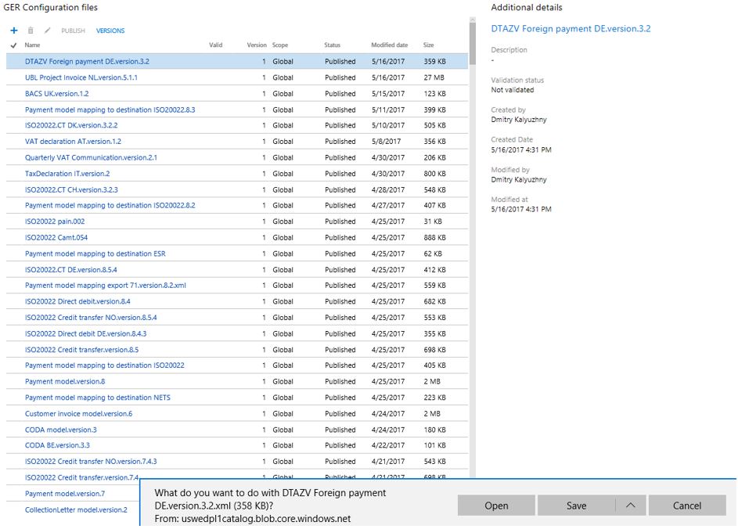Sort the grid by Name column header
The image size is (738, 529).
(x=32, y=45)
